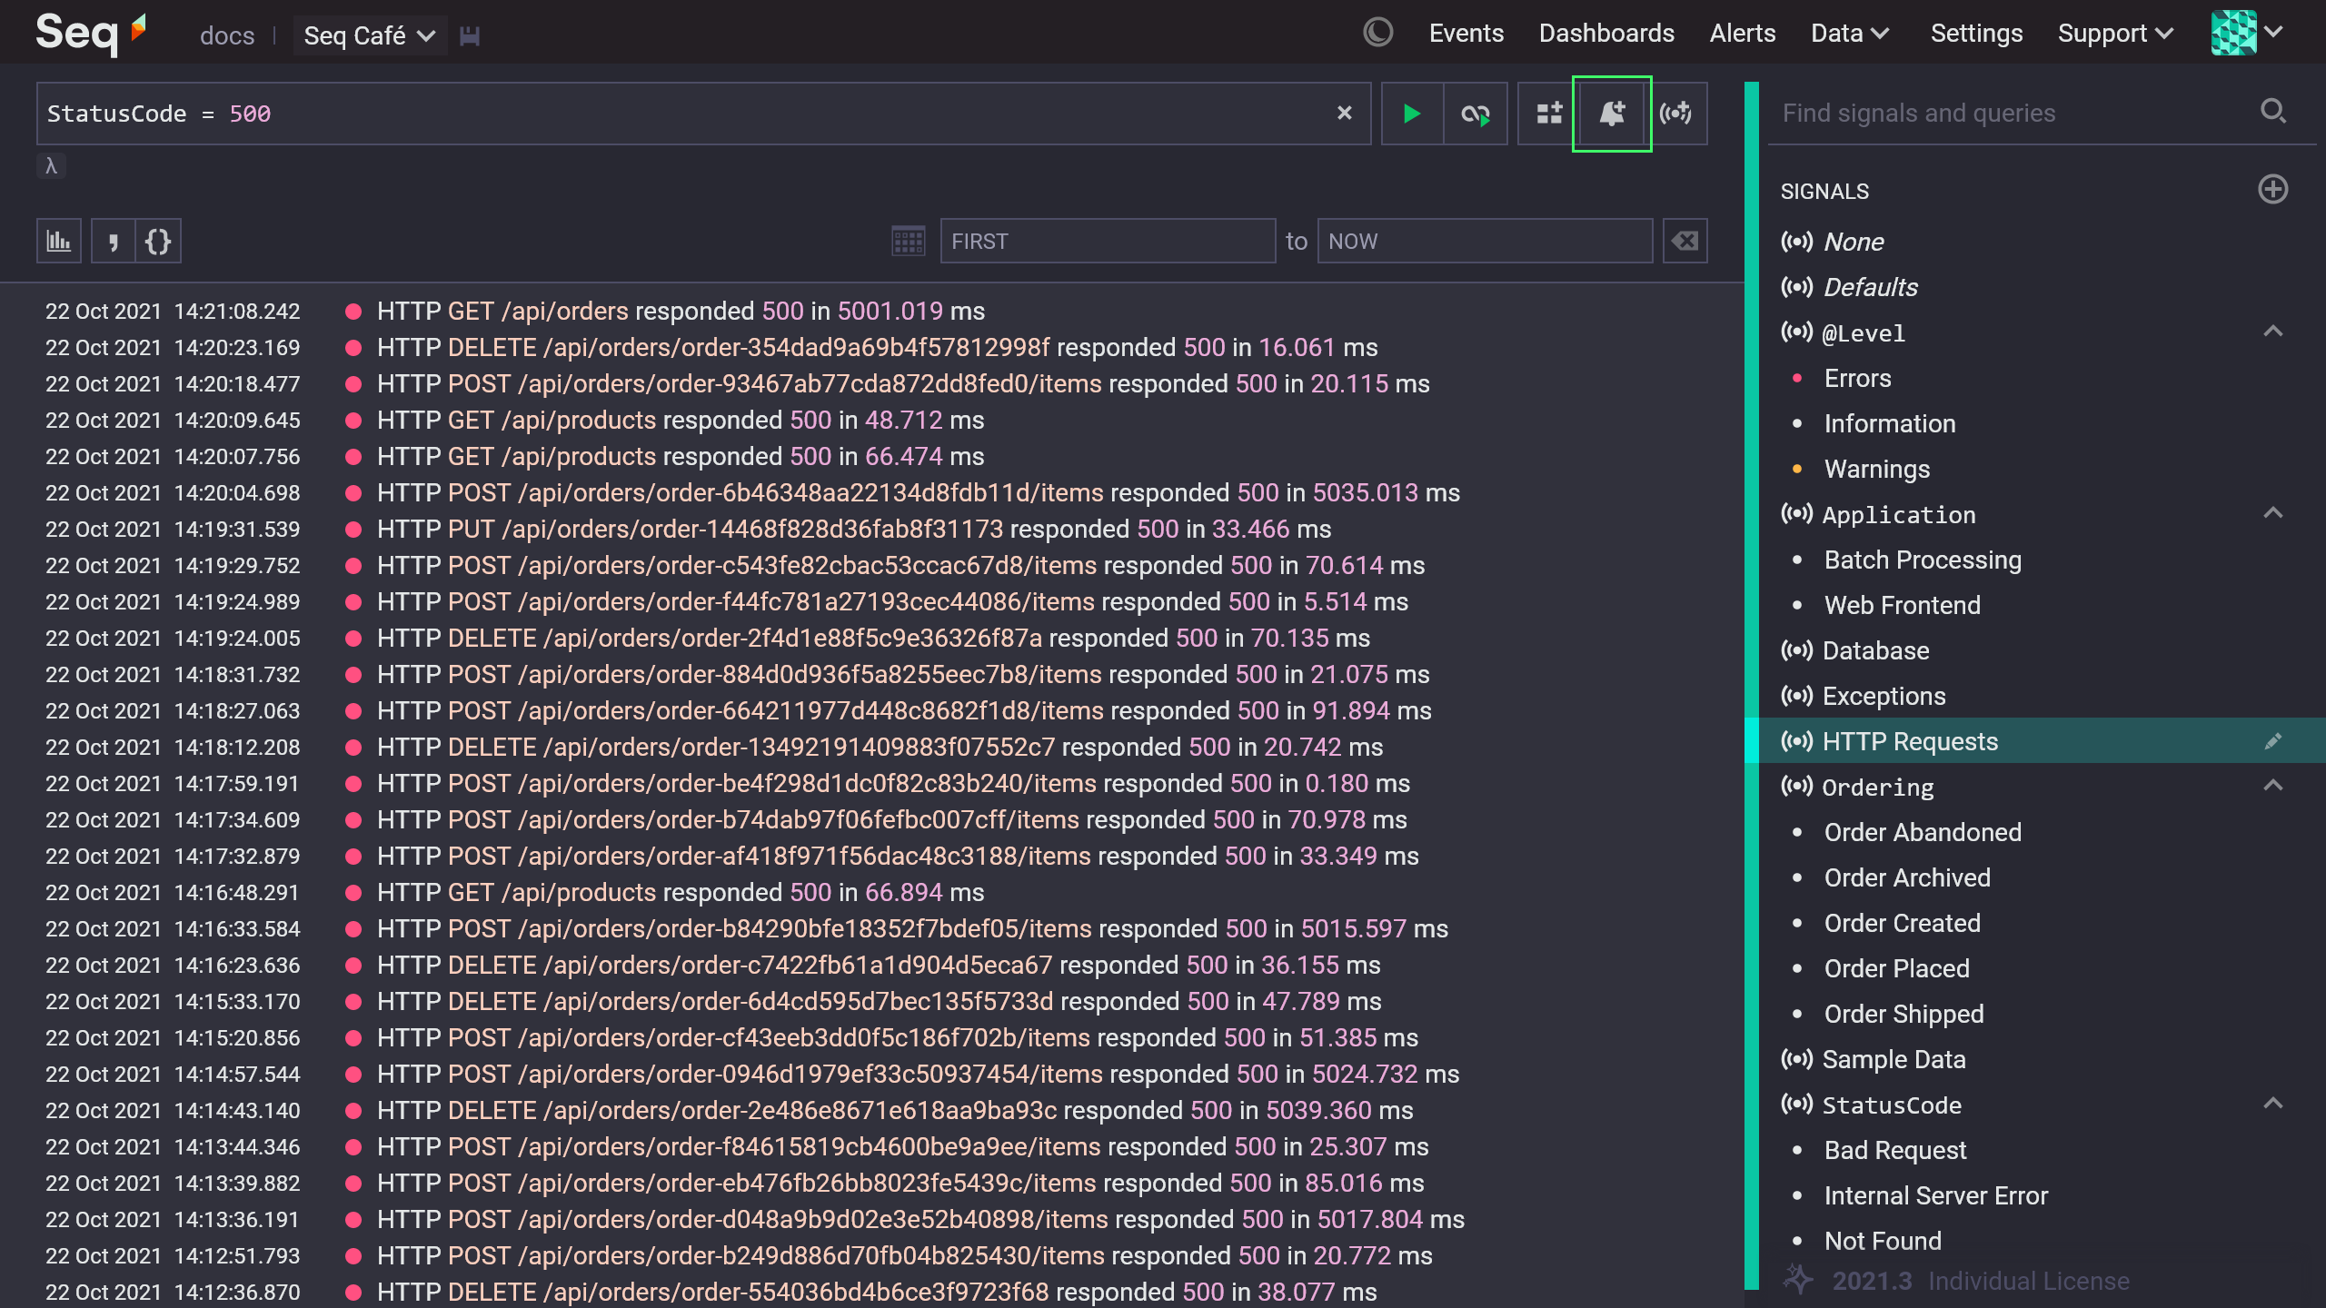
Task: Click the signal broadcast icon next to HTTP Requests
Action: [1795, 741]
